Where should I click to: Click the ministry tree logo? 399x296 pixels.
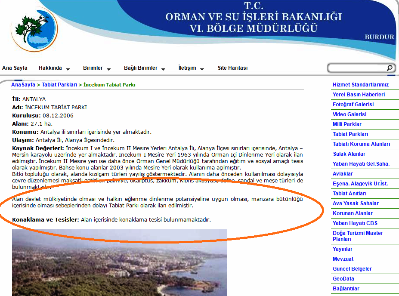click(34, 29)
